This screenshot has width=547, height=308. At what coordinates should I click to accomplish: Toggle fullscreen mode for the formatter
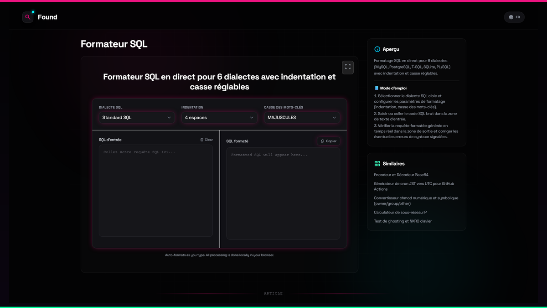[348, 67]
